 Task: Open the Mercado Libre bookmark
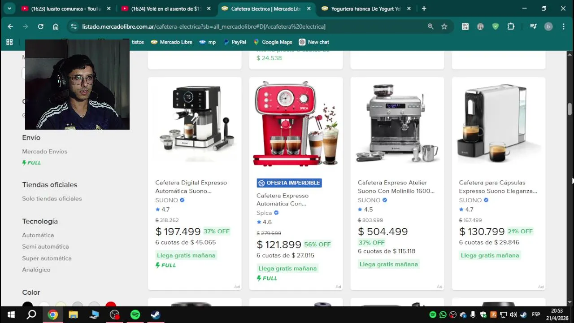click(171, 42)
